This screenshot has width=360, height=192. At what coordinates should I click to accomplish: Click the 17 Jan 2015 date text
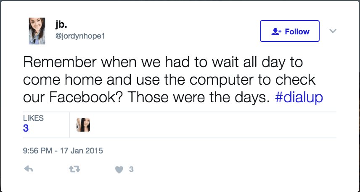(82, 151)
